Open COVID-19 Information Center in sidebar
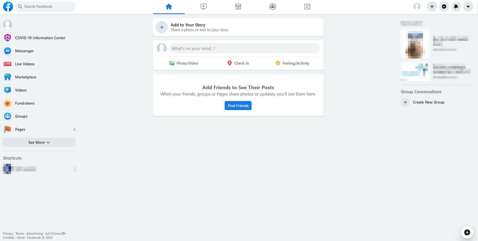 point(40,38)
